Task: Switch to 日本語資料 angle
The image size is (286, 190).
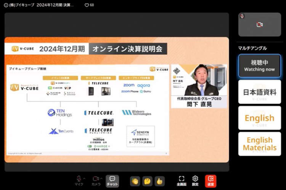Action: [260, 92]
